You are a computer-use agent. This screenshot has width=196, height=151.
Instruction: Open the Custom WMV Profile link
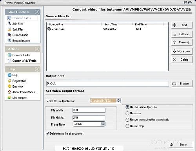point(24,61)
